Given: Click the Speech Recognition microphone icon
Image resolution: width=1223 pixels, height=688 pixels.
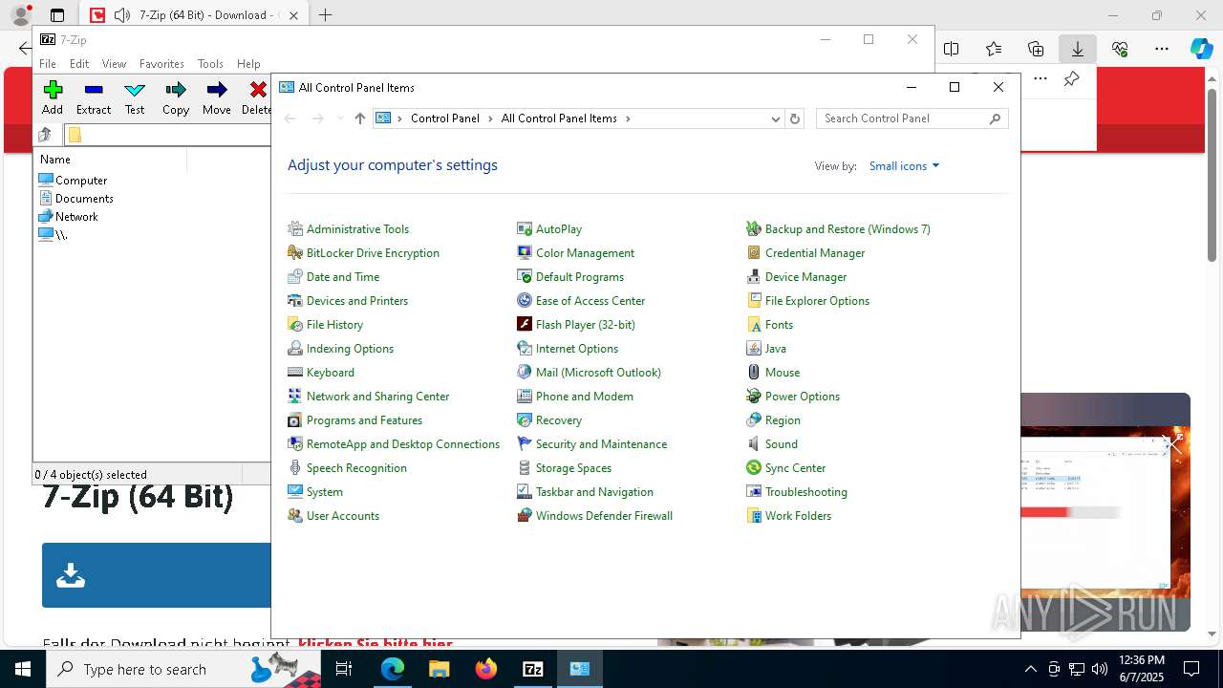Looking at the screenshot, I should [x=295, y=468].
